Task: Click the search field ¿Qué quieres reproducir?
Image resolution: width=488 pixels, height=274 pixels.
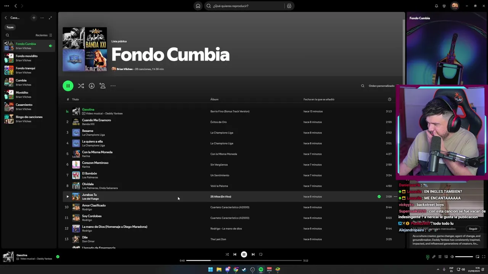Action: (x=244, y=6)
